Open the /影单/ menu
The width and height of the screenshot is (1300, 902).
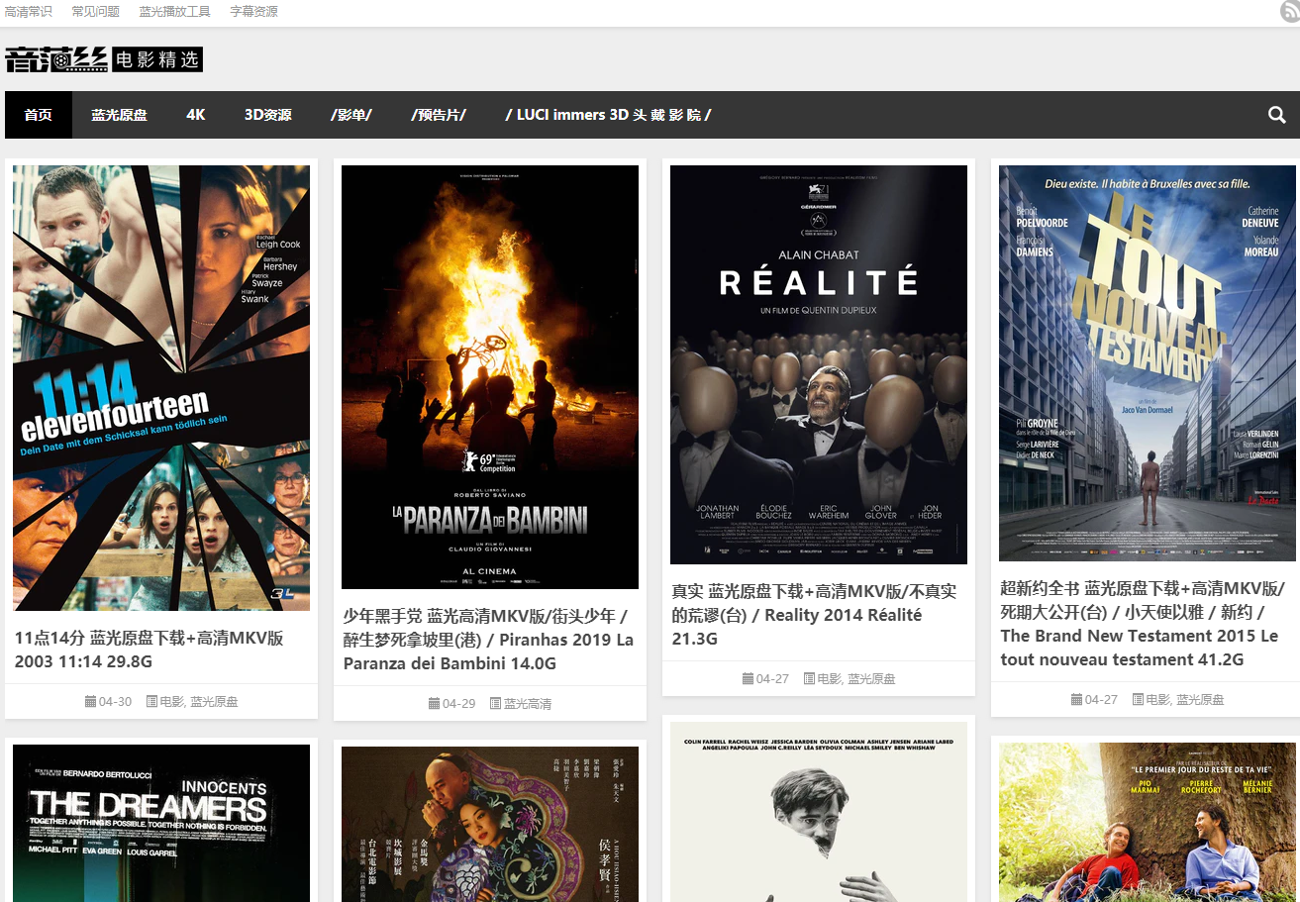[x=351, y=115]
